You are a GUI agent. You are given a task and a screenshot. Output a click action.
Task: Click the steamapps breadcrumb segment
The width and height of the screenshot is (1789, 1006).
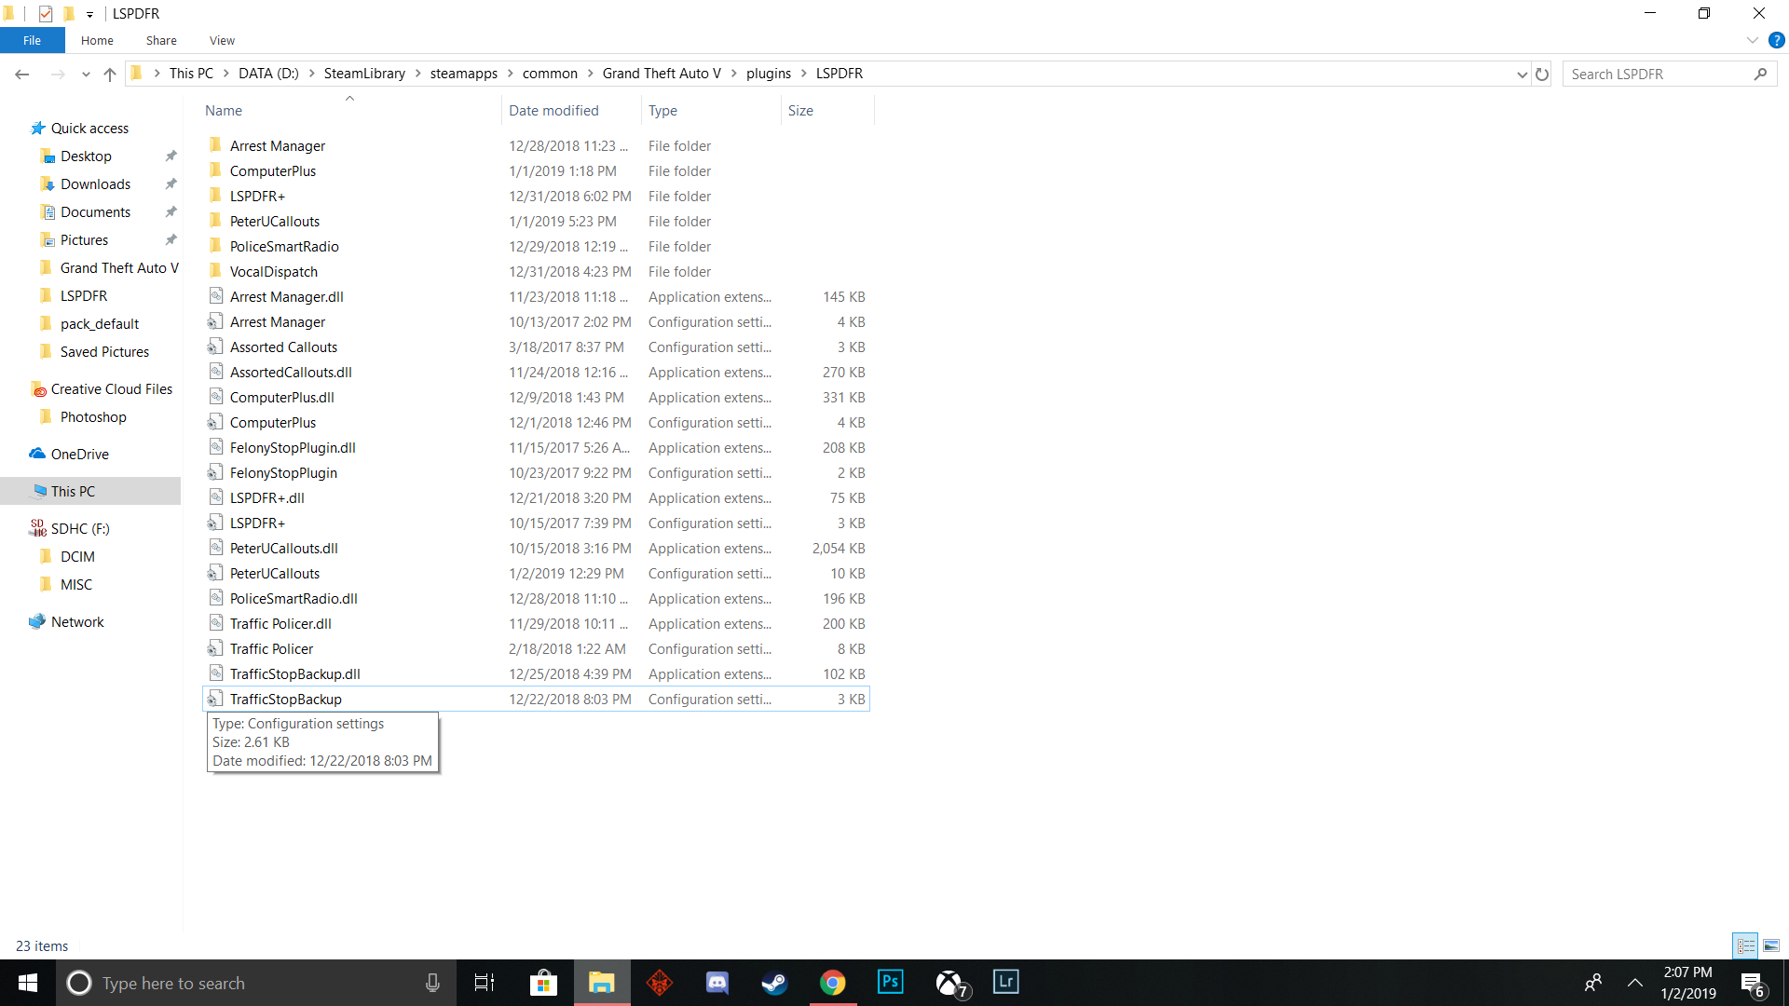coord(463,74)
